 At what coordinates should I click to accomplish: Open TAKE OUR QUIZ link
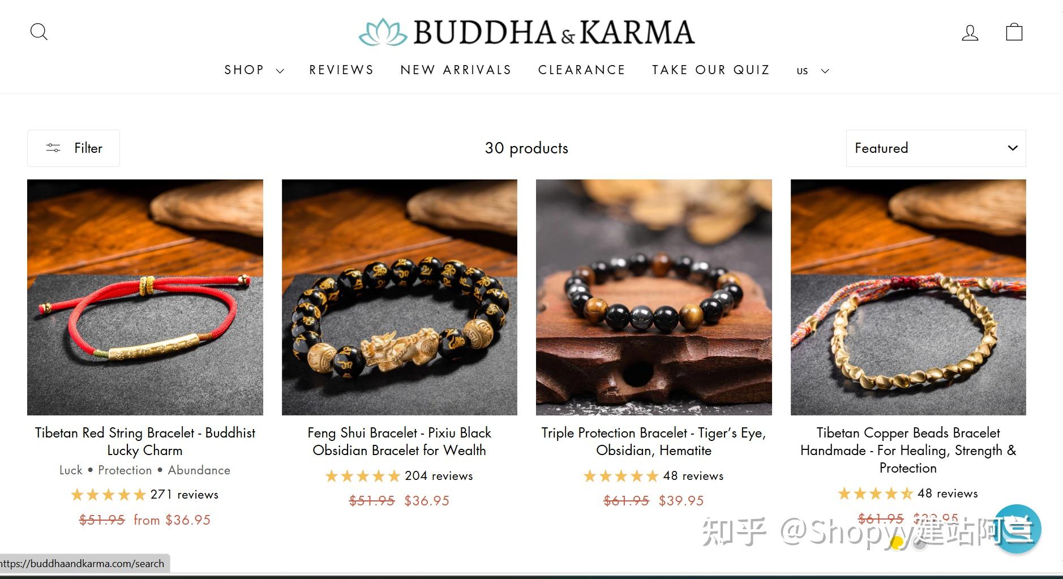pyautogui.click(x=711, y=70)
